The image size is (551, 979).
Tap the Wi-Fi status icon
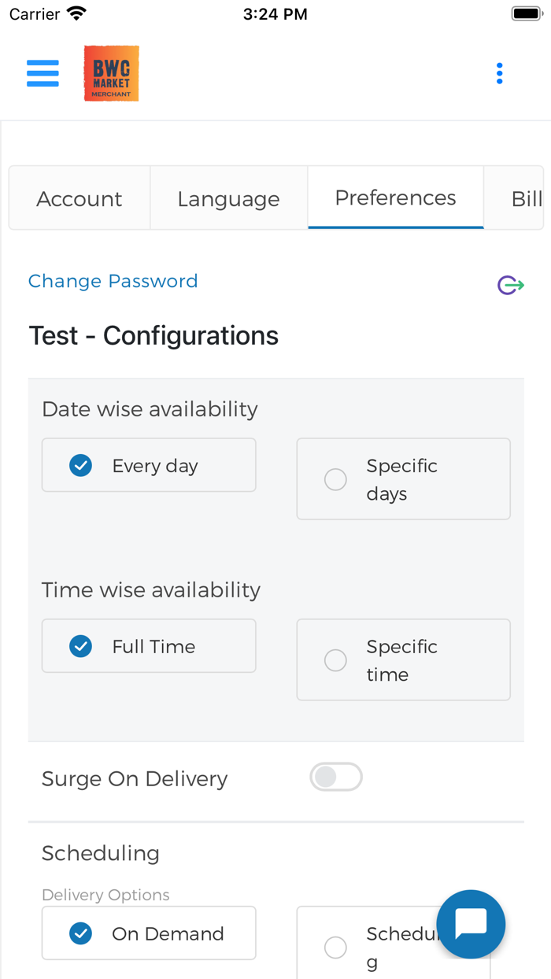coord(76,14)
